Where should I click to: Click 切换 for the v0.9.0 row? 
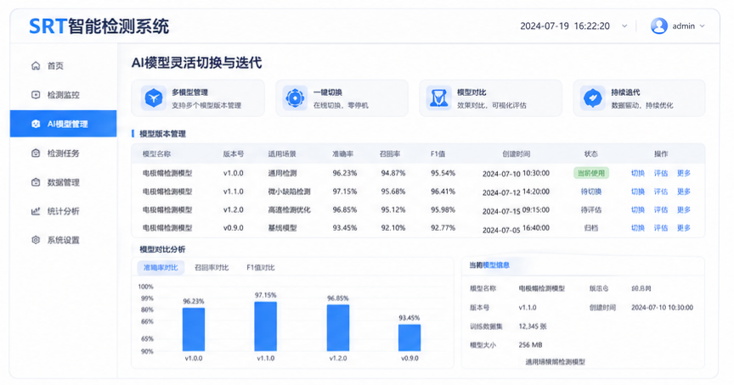click(x=637, y=228)
